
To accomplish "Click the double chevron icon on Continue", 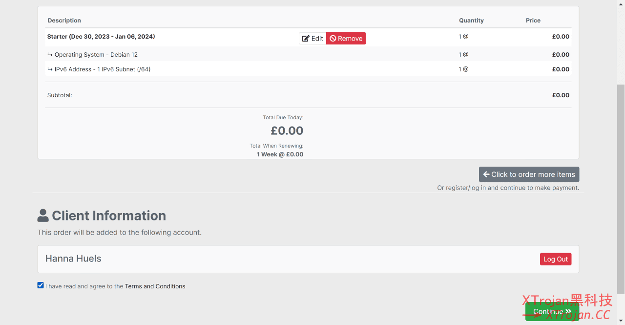I will click(x=568, y=311).
